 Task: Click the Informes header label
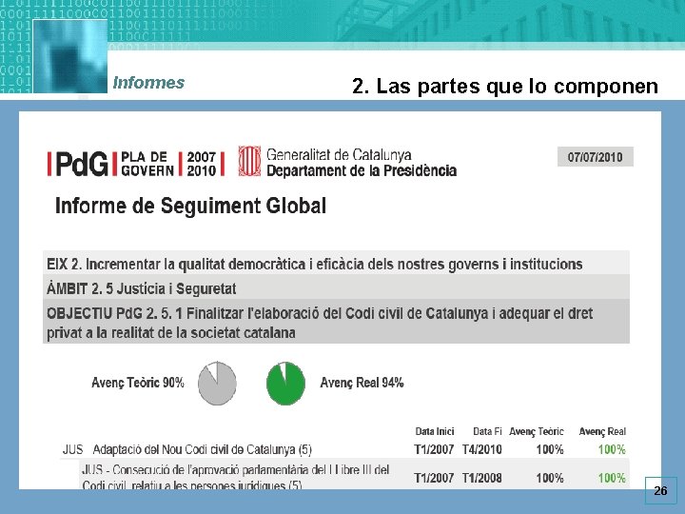[x=148, y=82]
